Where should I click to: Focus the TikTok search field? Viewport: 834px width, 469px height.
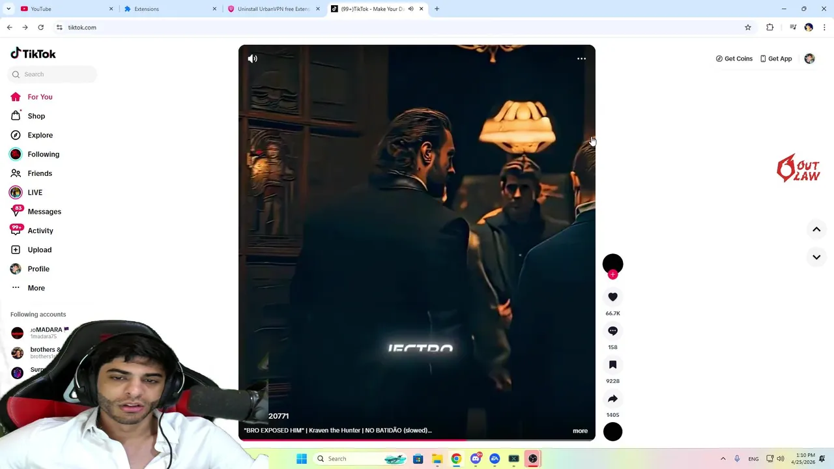(x=53, y=74)
